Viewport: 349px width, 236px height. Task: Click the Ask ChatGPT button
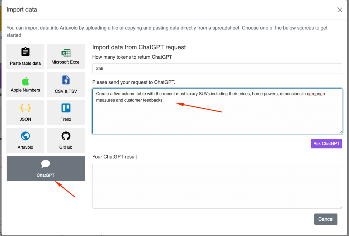click(326, 144)
